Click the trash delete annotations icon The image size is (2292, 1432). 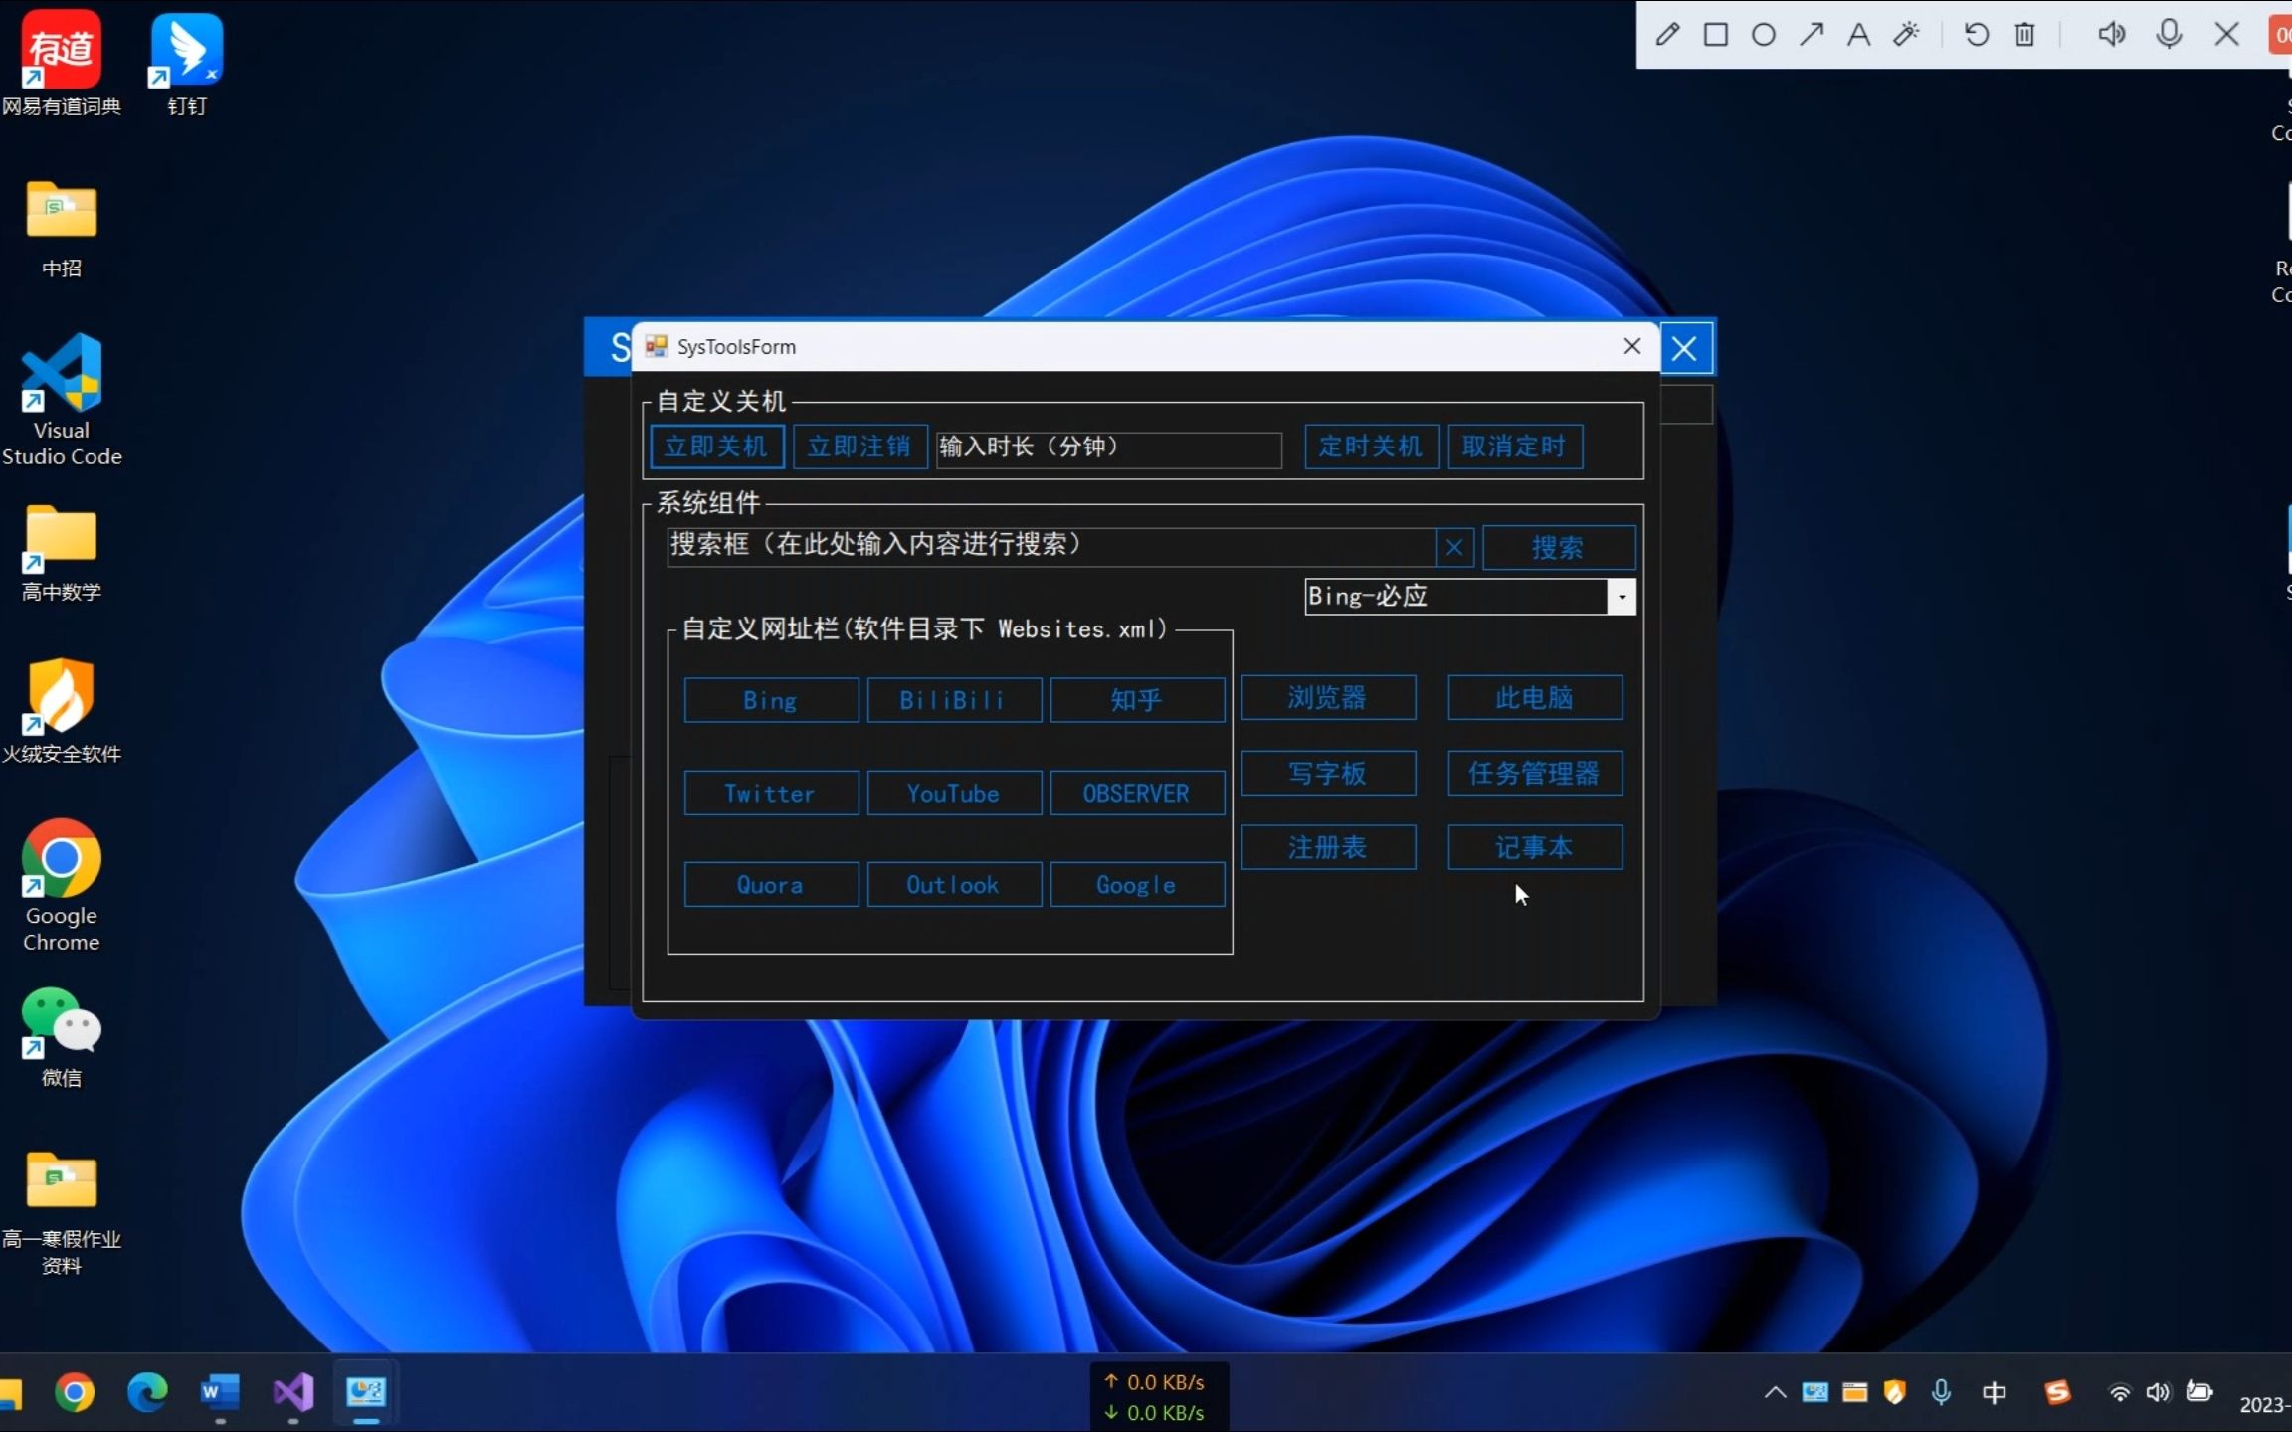coord(2024,35)
